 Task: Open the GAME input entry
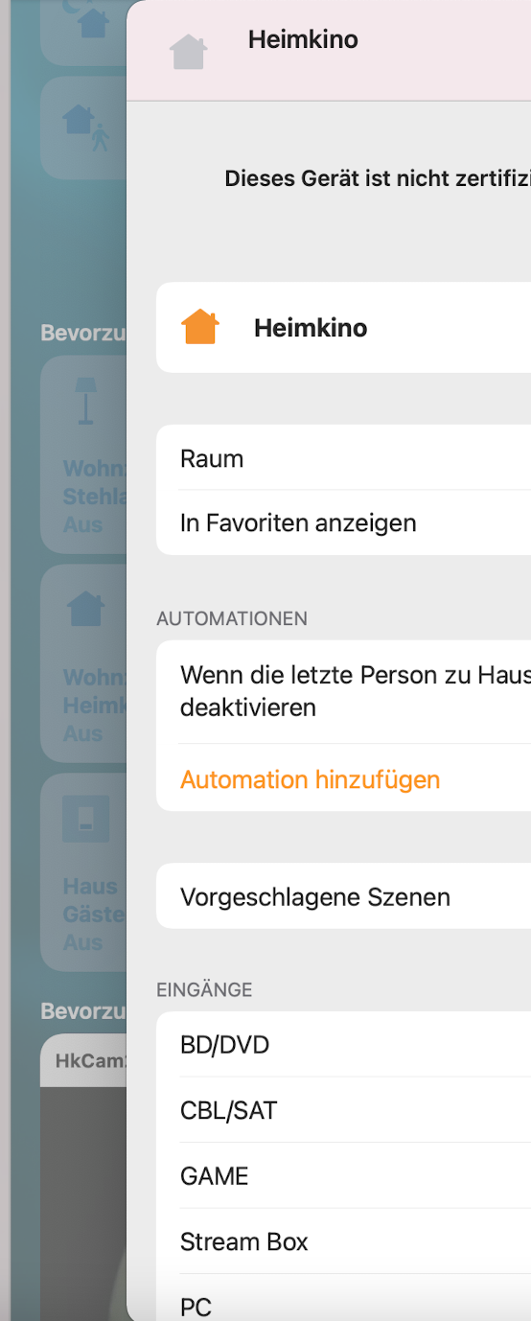343,1175
